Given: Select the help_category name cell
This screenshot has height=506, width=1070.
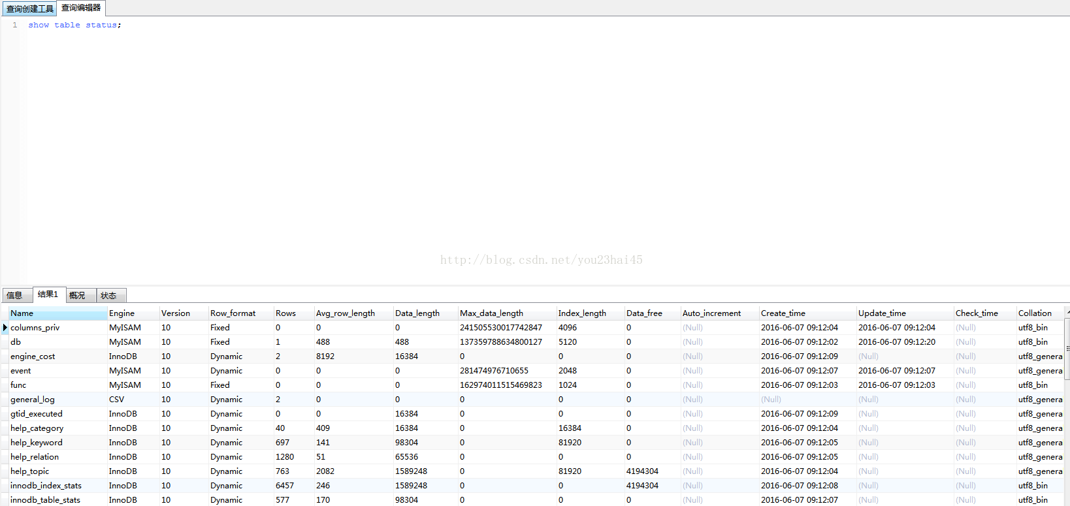Looking at the screenshot, I should 57,428.
